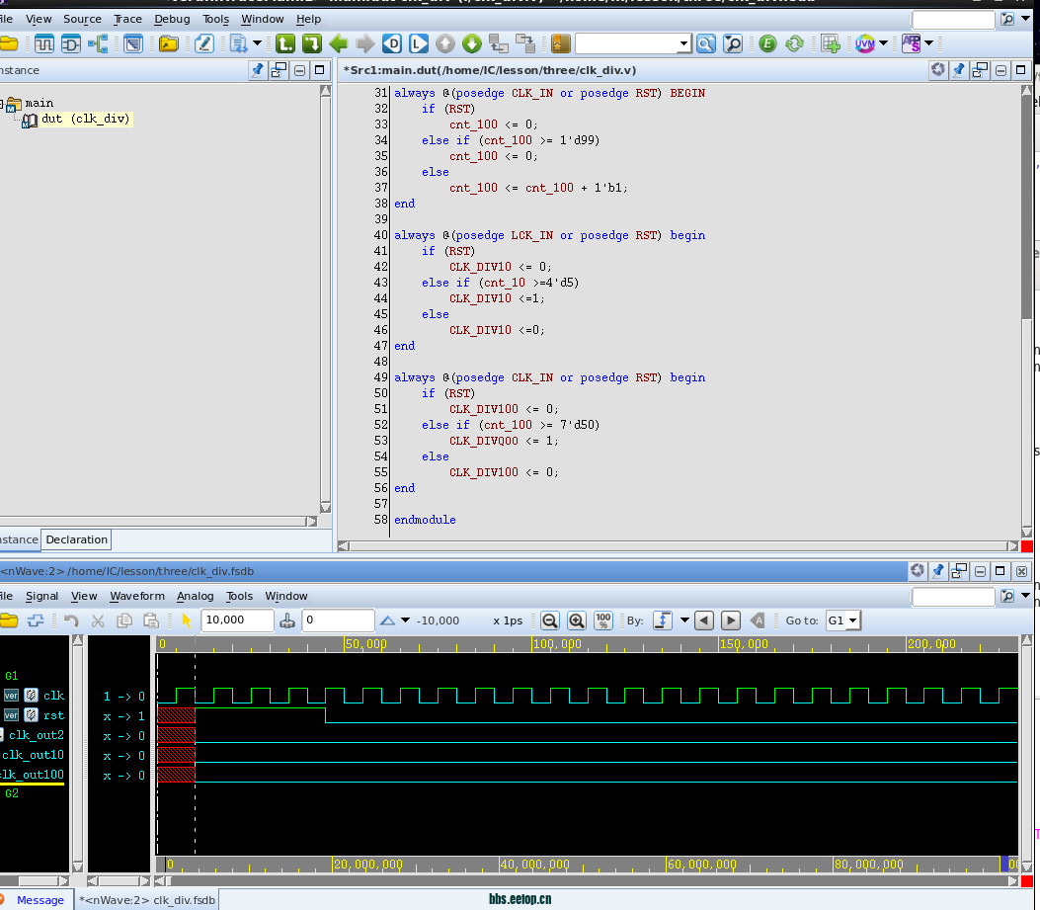1040x910 pixels.
Task: Click the marker time field showing 0
Action: [x=338, y=620]
